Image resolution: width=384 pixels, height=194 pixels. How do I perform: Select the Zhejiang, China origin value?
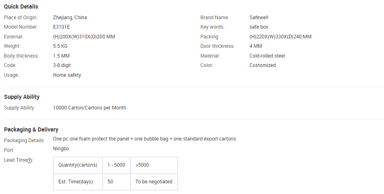tap(70, 18)
